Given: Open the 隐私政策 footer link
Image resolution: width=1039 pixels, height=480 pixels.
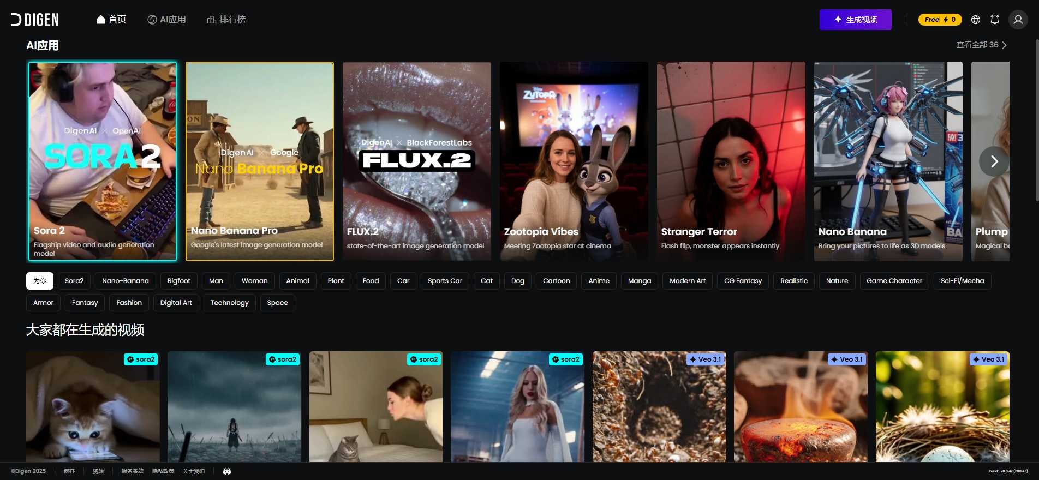Looking at the screenshot, I should tap(163, 471).
